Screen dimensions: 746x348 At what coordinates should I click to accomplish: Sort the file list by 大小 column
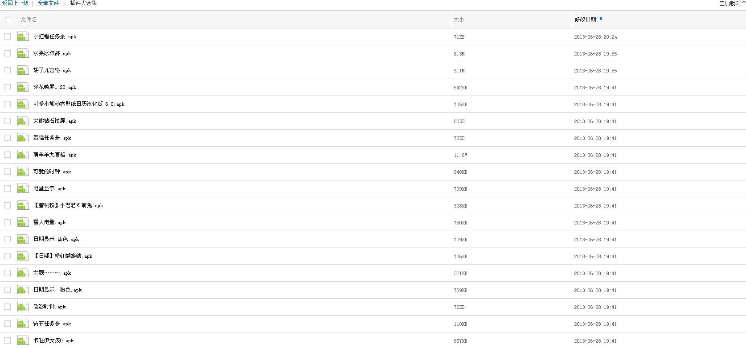459,20
